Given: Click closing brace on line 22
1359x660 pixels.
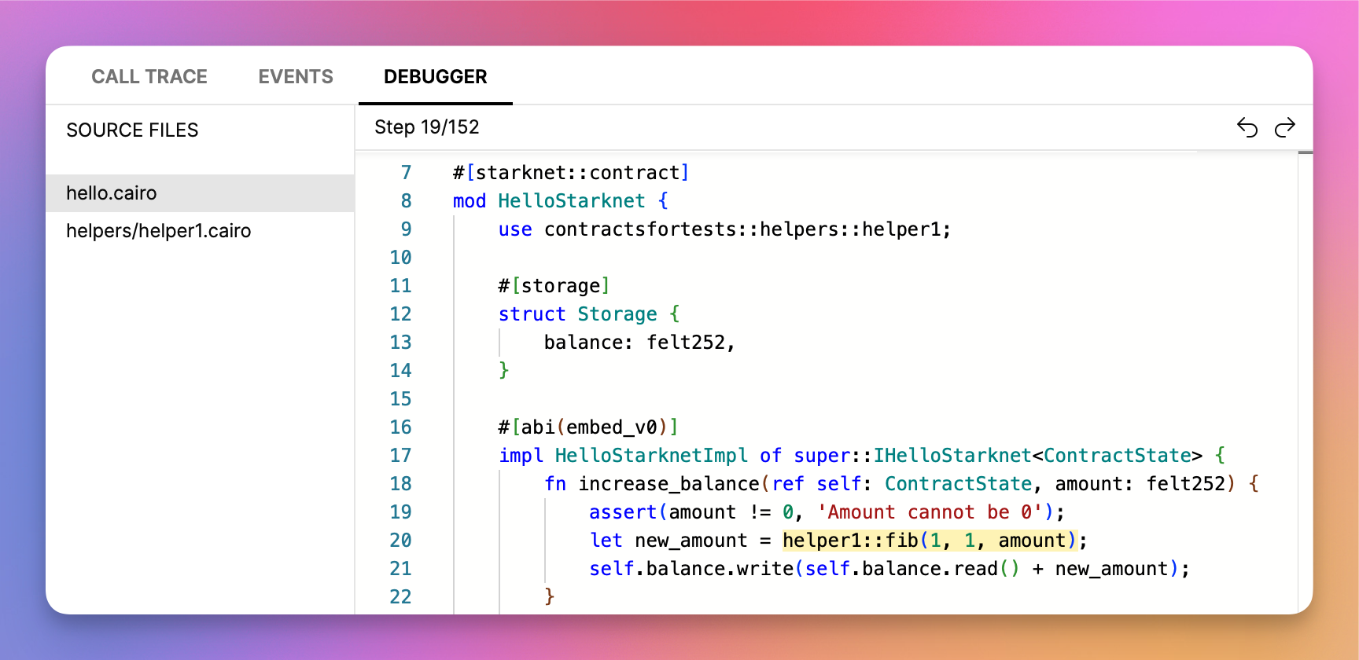Looking at the screenshot, I should (x=550, y=597).
